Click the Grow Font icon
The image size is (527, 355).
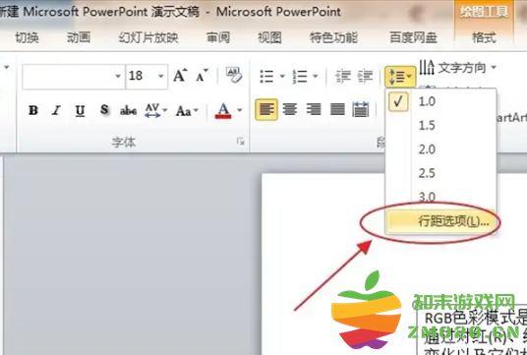click(x=180, y=76)
